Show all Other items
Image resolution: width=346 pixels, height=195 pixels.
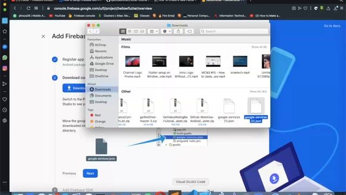258,92
